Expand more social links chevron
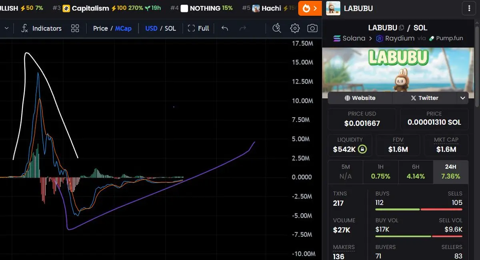 [x=463, y=98]
